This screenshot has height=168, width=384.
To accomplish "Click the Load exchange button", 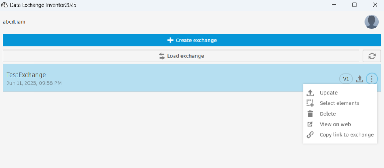I will tap(181, 56).
